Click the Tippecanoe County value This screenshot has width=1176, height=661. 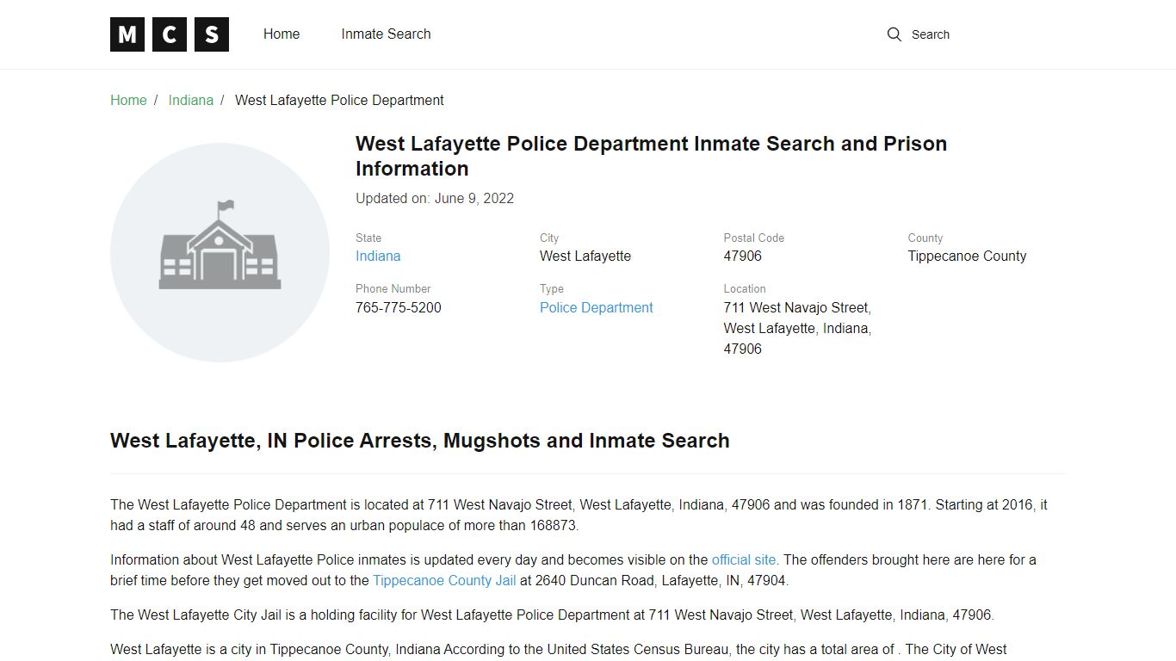pos(967,256)
